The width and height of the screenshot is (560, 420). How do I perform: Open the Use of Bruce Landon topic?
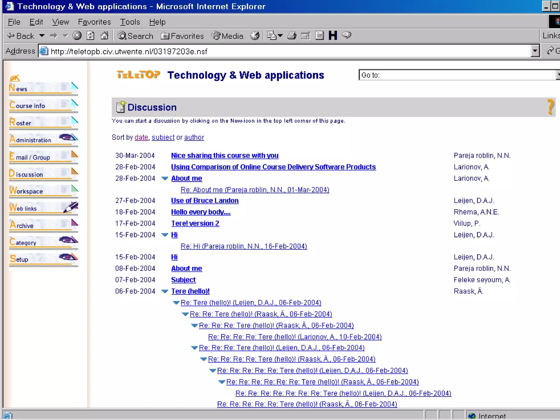205,201
